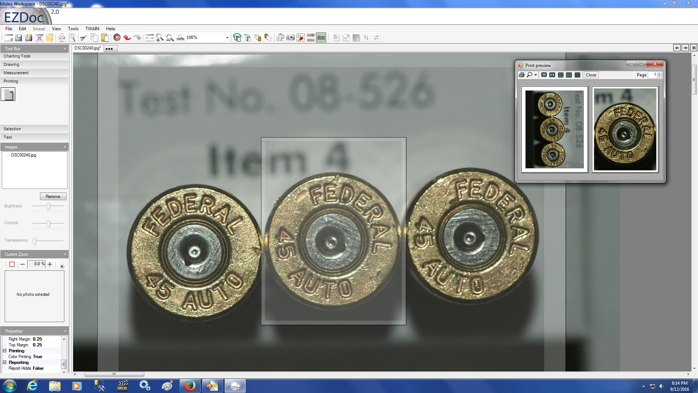Click the scissors Cut icon

83,37
